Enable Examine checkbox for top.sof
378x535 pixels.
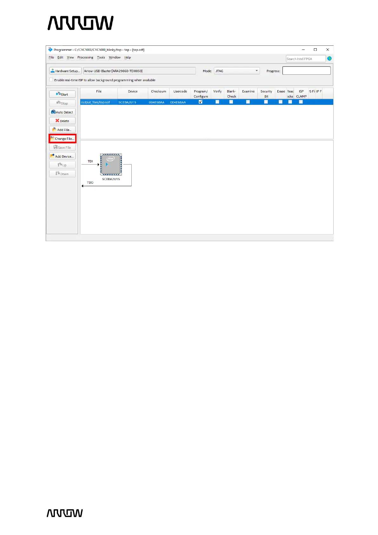(248, 102)
